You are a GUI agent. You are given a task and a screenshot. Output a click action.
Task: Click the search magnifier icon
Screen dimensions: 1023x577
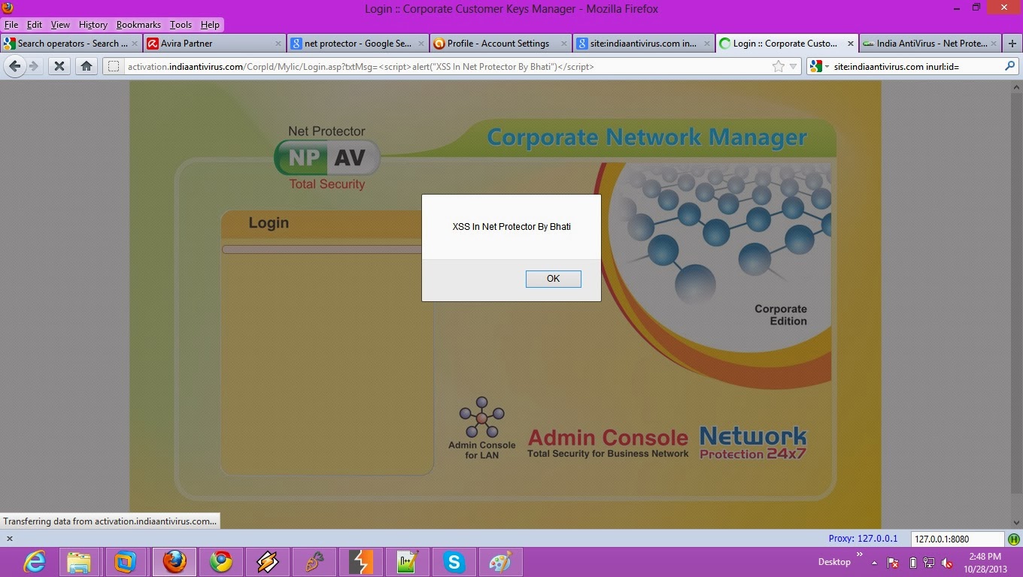click(1009, 66)
